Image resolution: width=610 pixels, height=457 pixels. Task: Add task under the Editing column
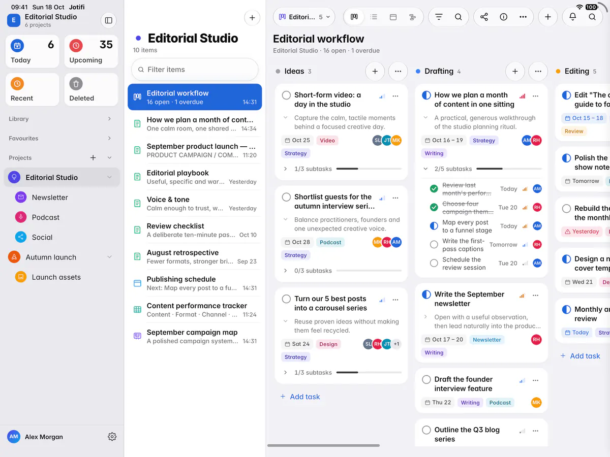pos(580,356)
